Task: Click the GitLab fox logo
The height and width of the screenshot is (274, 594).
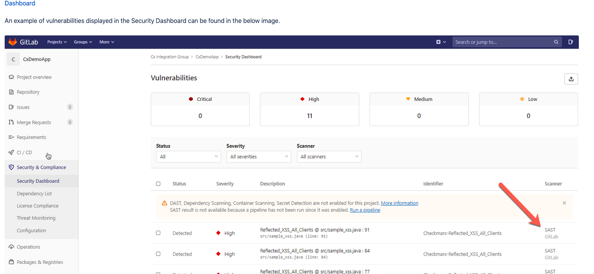Action: [x=12, y=42]
